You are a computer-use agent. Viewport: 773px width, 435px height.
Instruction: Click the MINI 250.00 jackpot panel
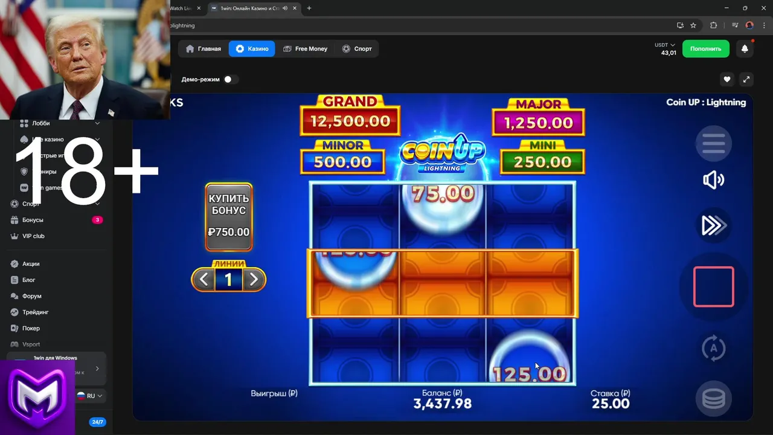tap(542, 156)
